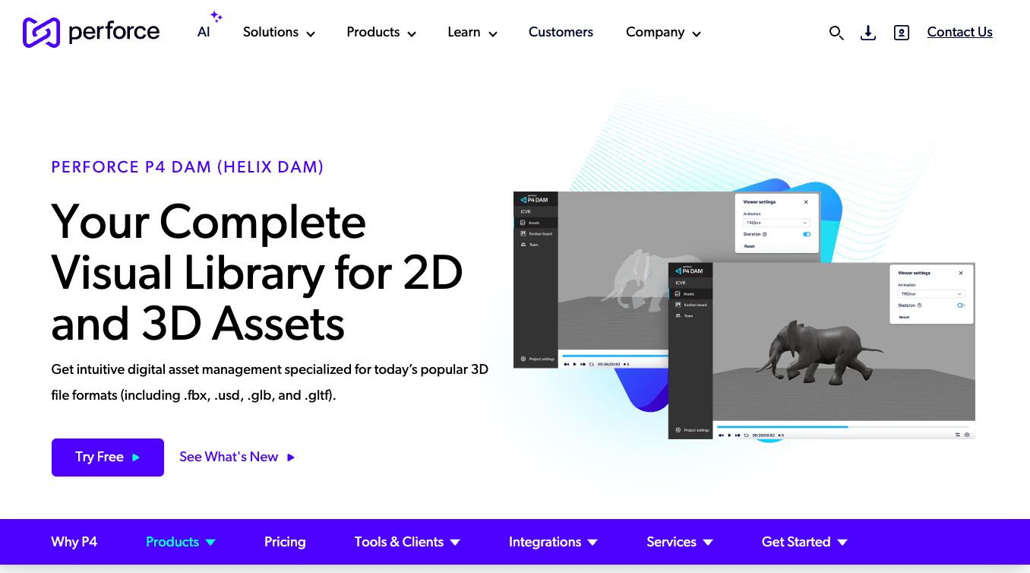This screenshot has width=1030, height=573.
Task: Click play button in solid-elephant viewer
Action: click(x=729, y=435)
